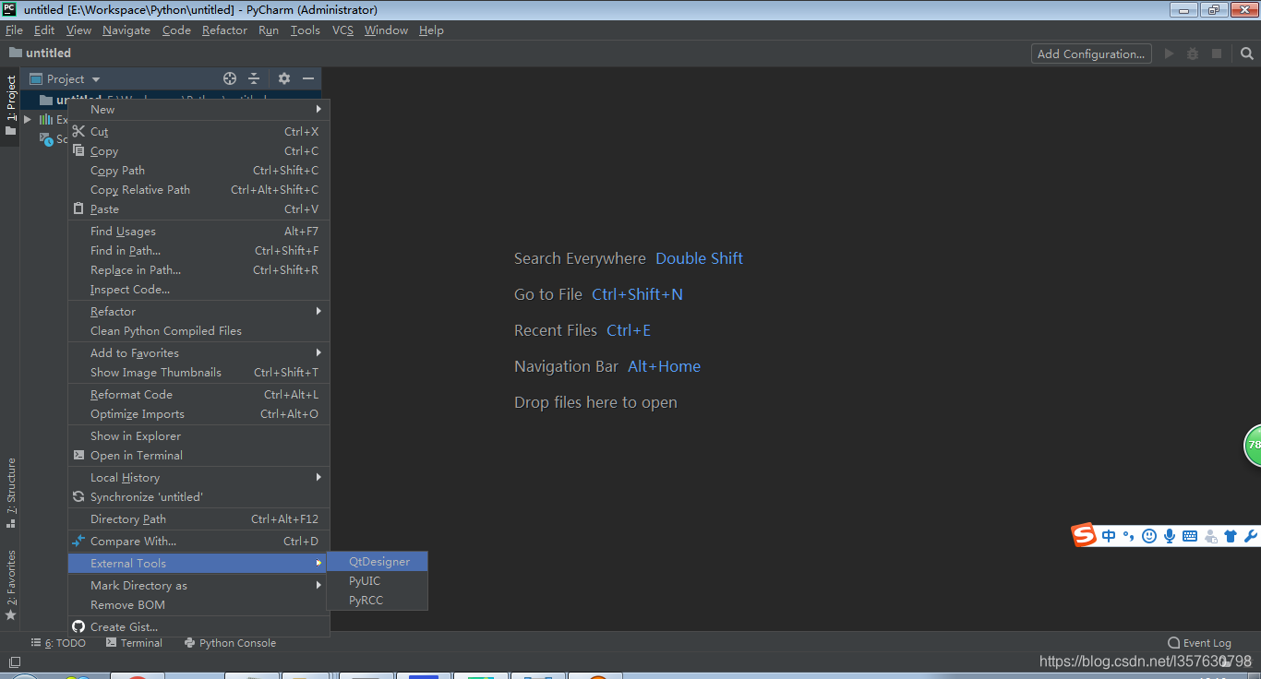Choose Show Image Thumbnails

pyautogui.click(x=198, y=372)
